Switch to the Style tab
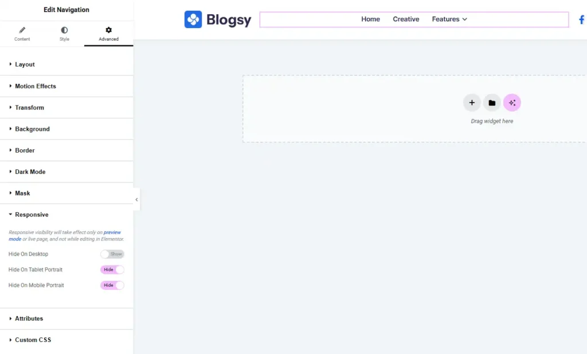 tap(64, 34)
